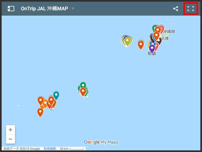The height and width of the screenshot is (152, 202).
Task: Open the map legend sidebar panel
Action: point(11,9)
